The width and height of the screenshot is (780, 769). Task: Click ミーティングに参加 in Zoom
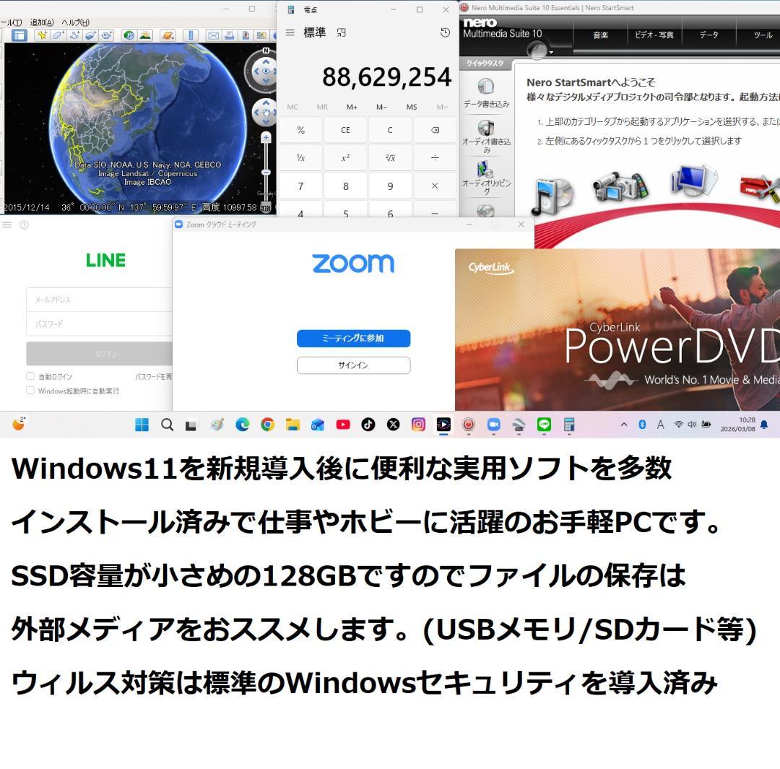point(353,338)
